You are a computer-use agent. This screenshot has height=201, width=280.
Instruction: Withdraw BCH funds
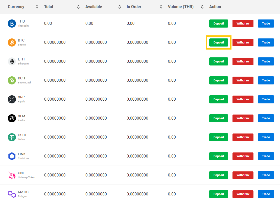tap(243, 80)
